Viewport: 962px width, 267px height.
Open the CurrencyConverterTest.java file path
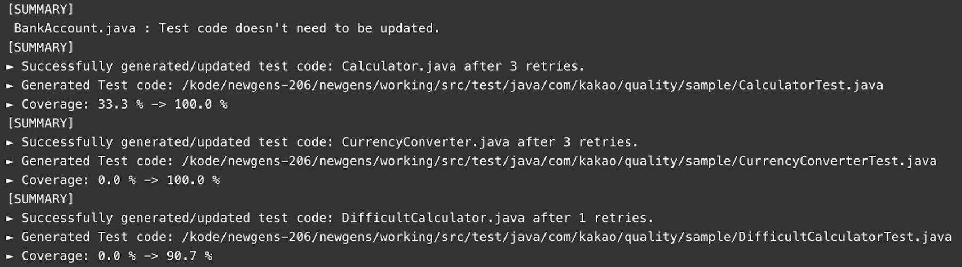click(559, 161)
